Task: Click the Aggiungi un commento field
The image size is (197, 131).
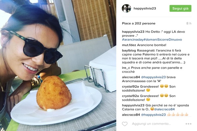Action: click(151, 124)
